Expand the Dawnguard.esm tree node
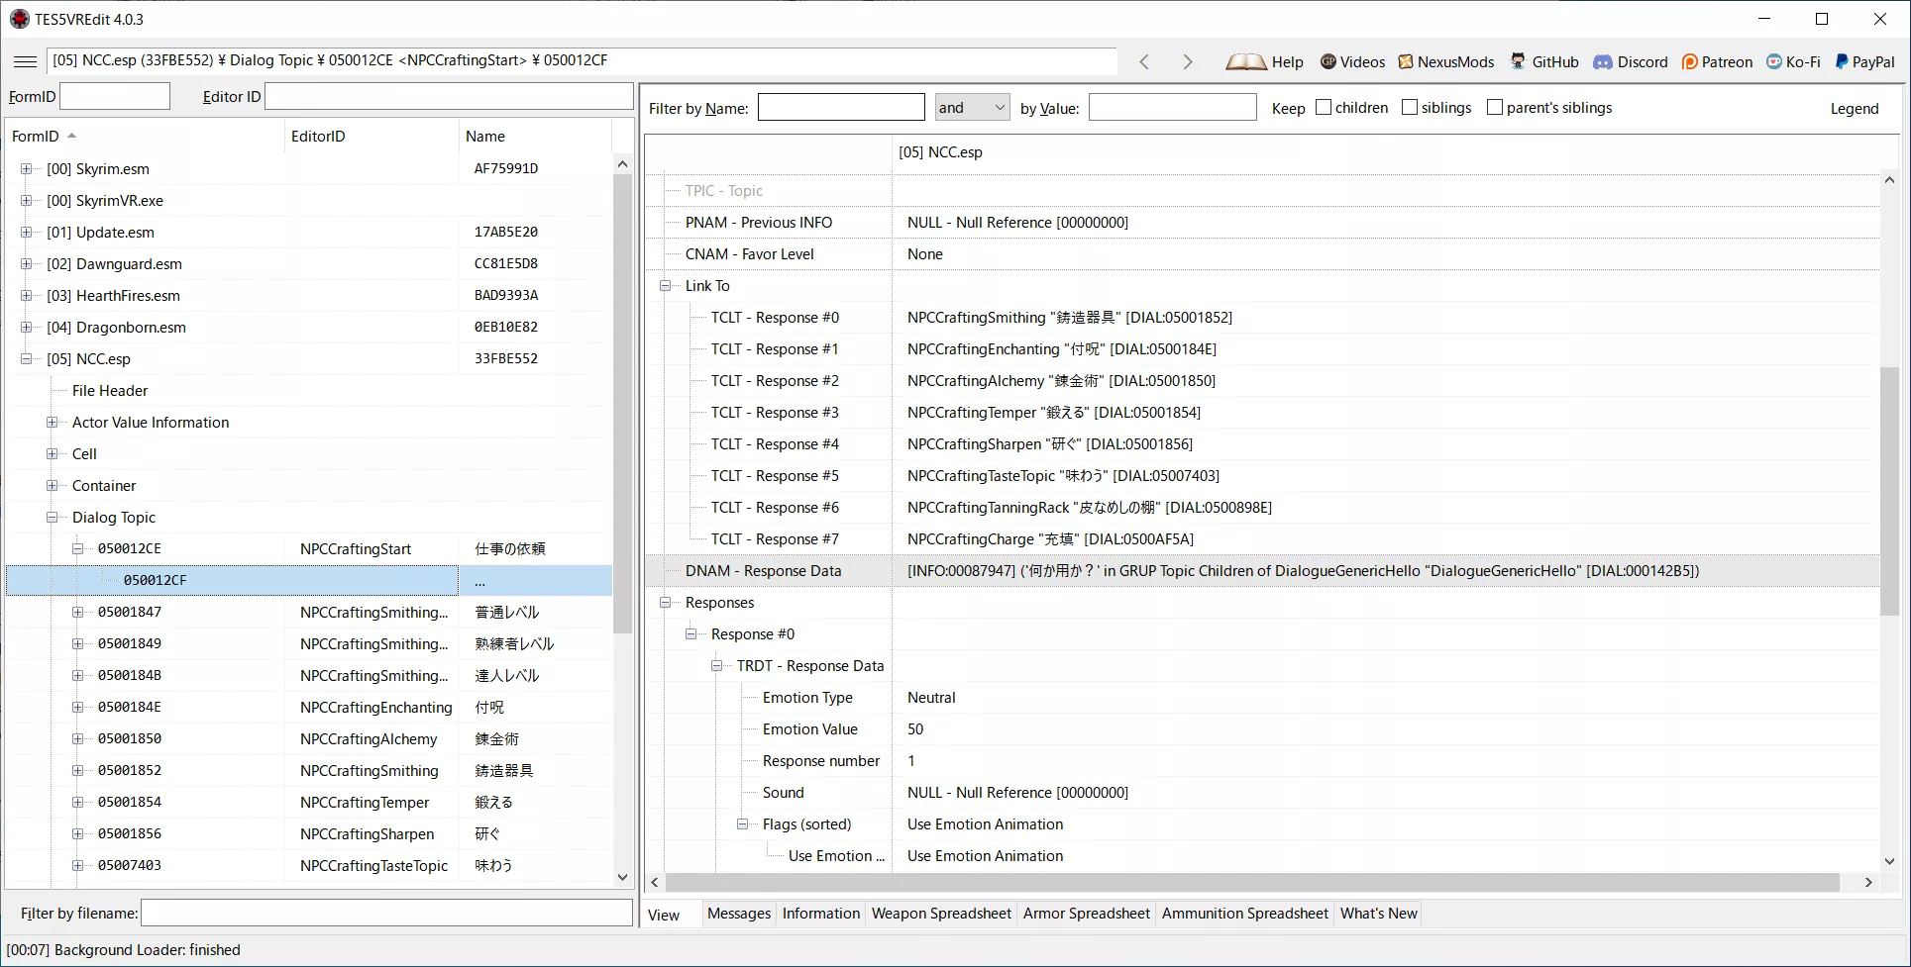The image size is (1911, 967). [x=26, y=264]
